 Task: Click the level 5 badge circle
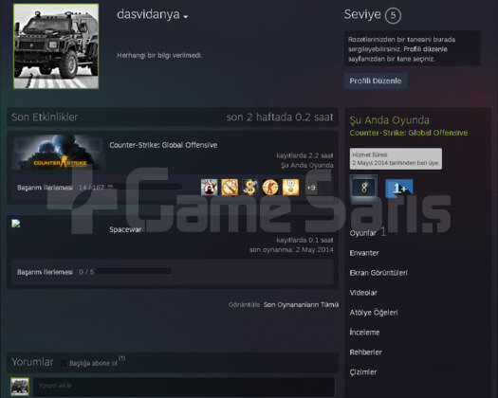point(393,15)
